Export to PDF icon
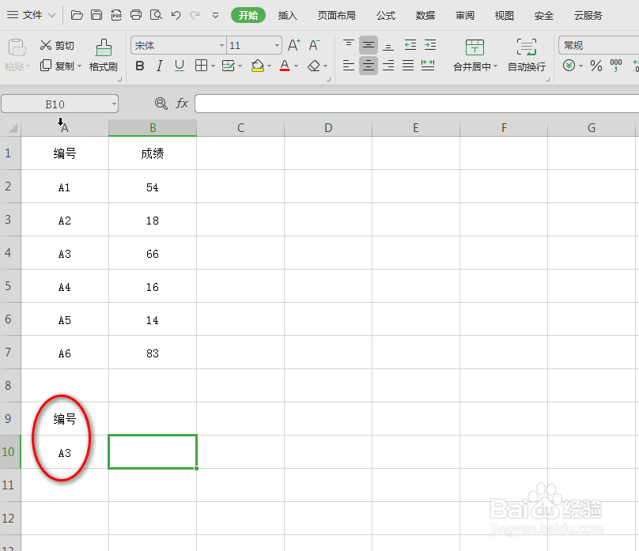The height and width of the screenshot is (551, 639). 116,16
